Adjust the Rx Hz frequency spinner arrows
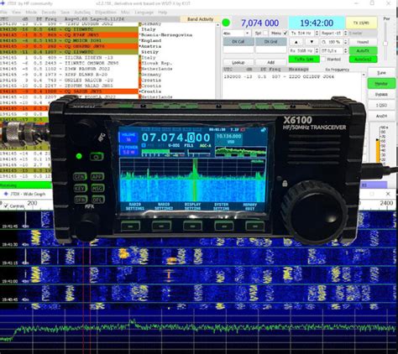Image resolution: width=398 pixels, height=354 pixels. tap(317, 50)
